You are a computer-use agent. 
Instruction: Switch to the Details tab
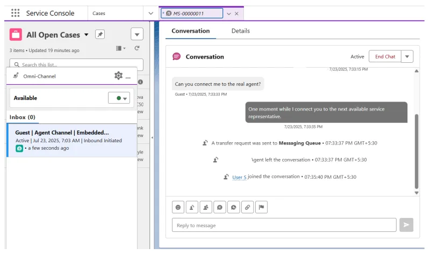click(x=240, y=31)
